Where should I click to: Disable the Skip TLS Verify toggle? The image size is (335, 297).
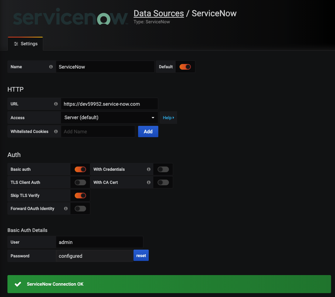click(80, 196)
